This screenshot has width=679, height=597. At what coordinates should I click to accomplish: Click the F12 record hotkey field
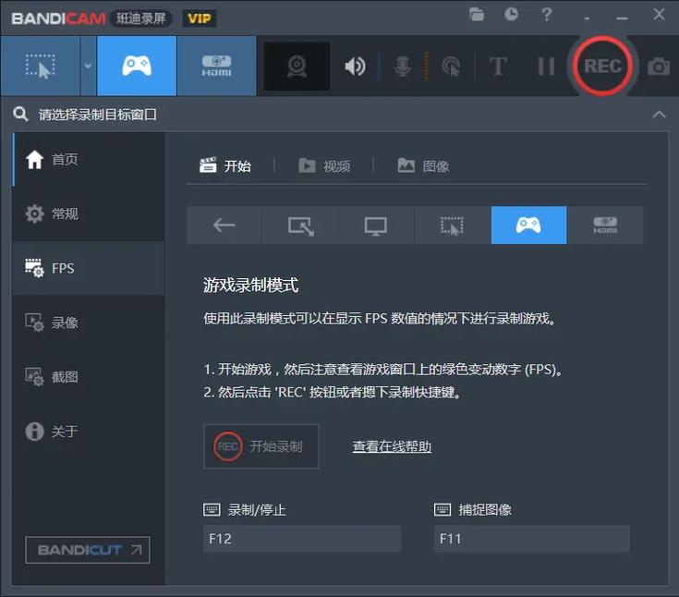tap(302, 539)
